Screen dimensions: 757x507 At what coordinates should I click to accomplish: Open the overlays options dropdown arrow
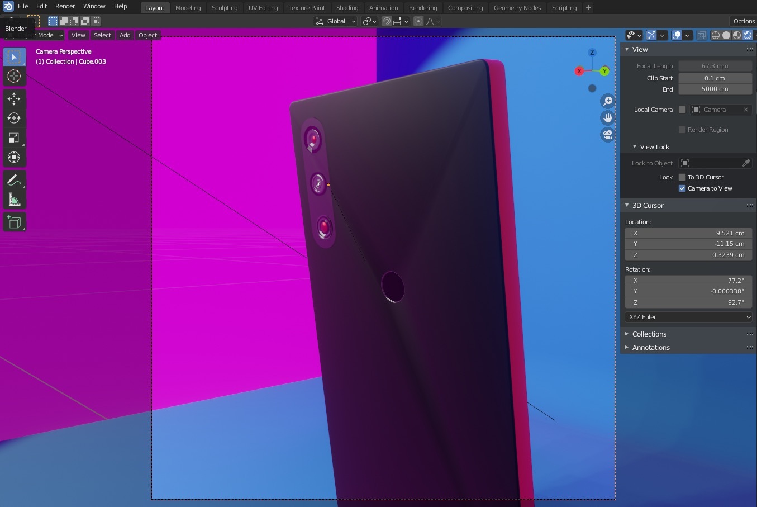click(687, 35)
